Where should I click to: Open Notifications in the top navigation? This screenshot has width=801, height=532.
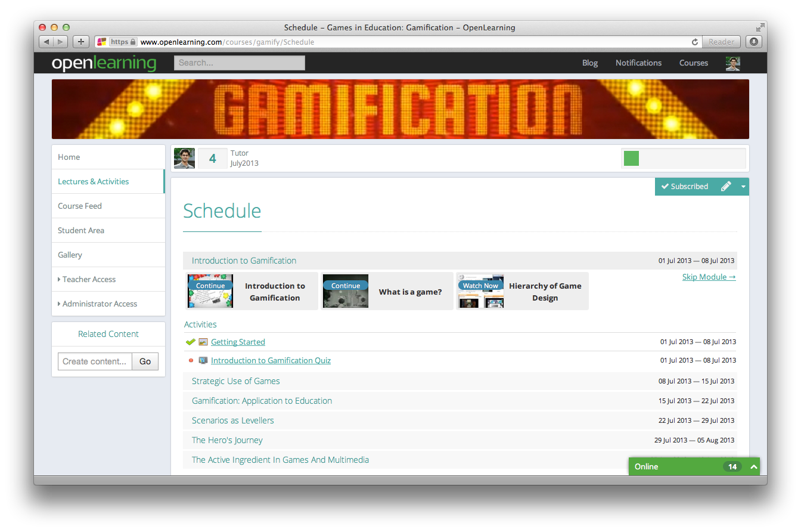click(x=638, y=63)
